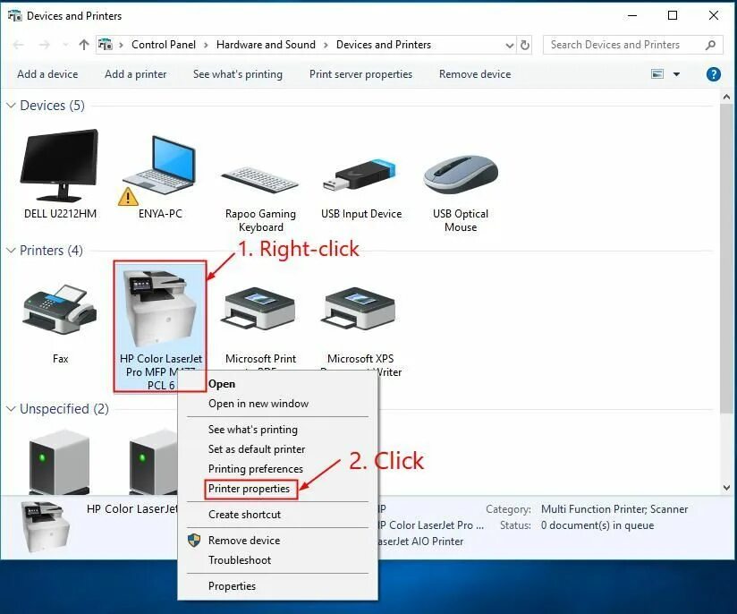Click the refresh button in address bar
This screenshot has height=614, width=737.
524,45
